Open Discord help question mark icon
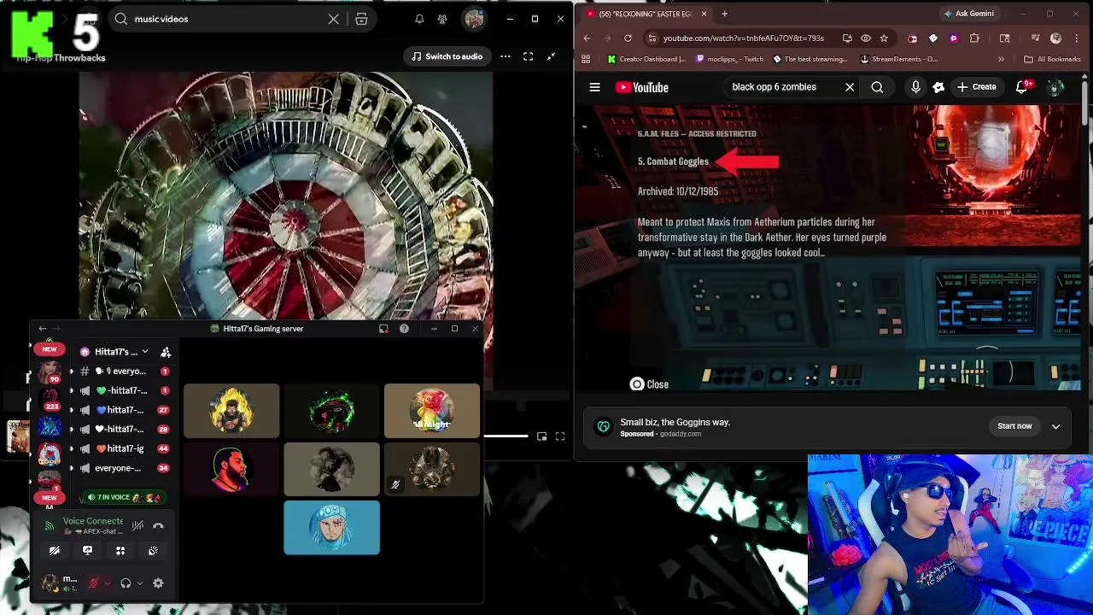Image resolution: width=1093 pixels, height=615 pixels. pyautogui.click(x=404, y=329)
